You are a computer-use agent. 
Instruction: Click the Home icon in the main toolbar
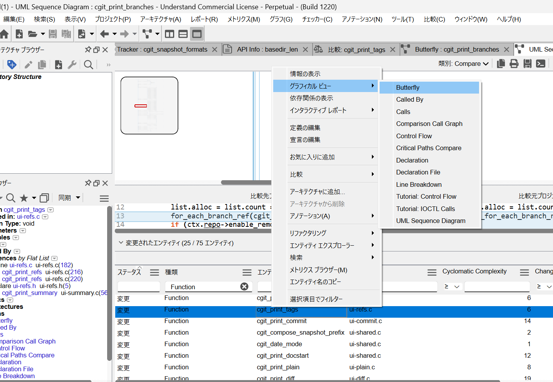coord(4,34)
